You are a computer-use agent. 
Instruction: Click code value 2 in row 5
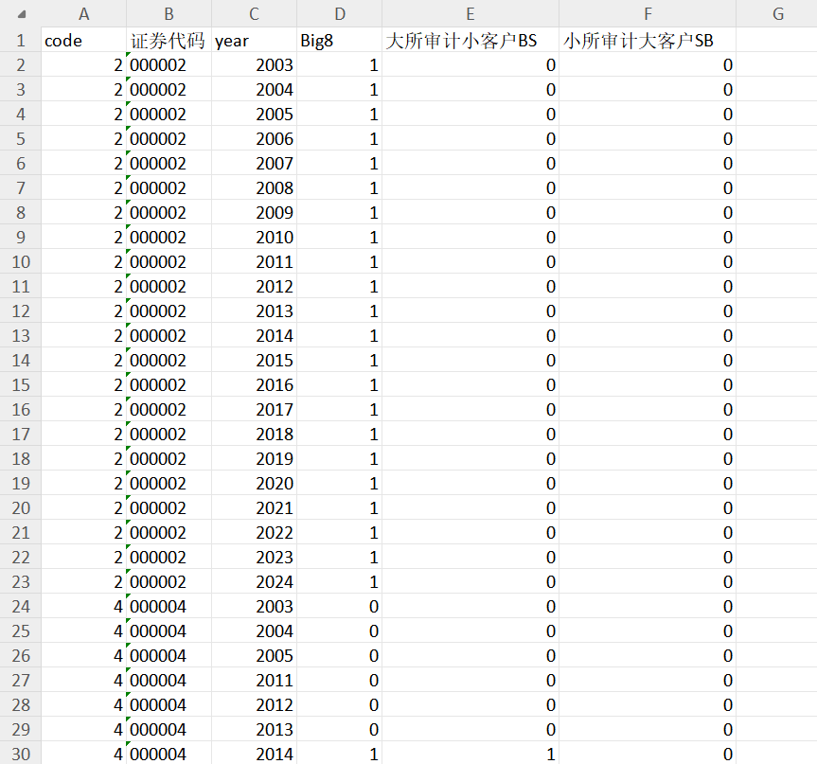tap(84, 138)
